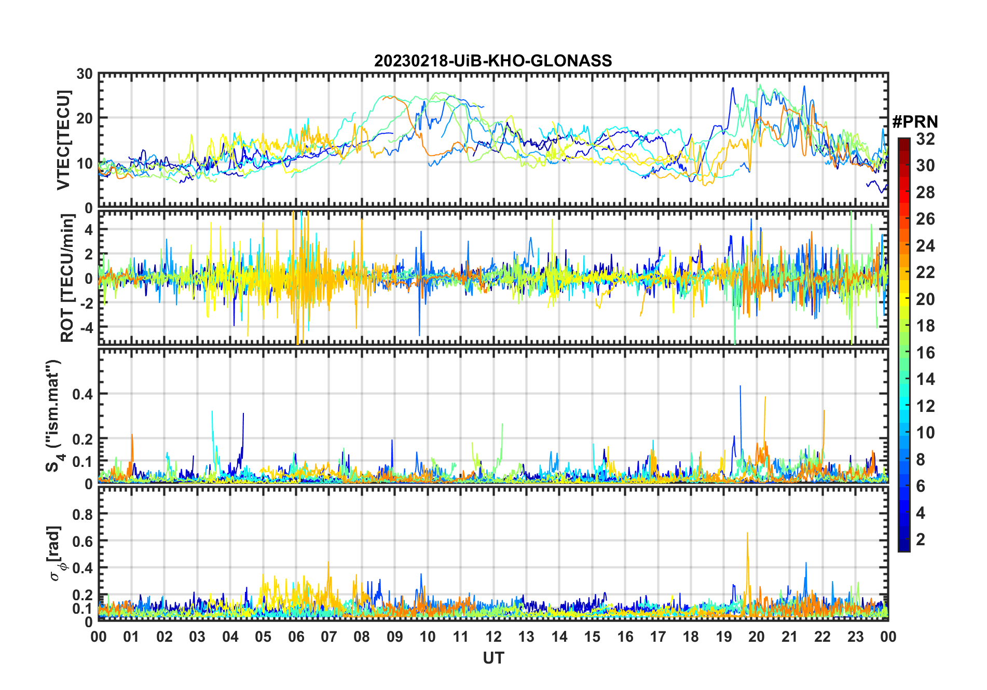Viewport: 987px width, 690px height.
Task: Click colorbar tick label 32
Action: 925,139
